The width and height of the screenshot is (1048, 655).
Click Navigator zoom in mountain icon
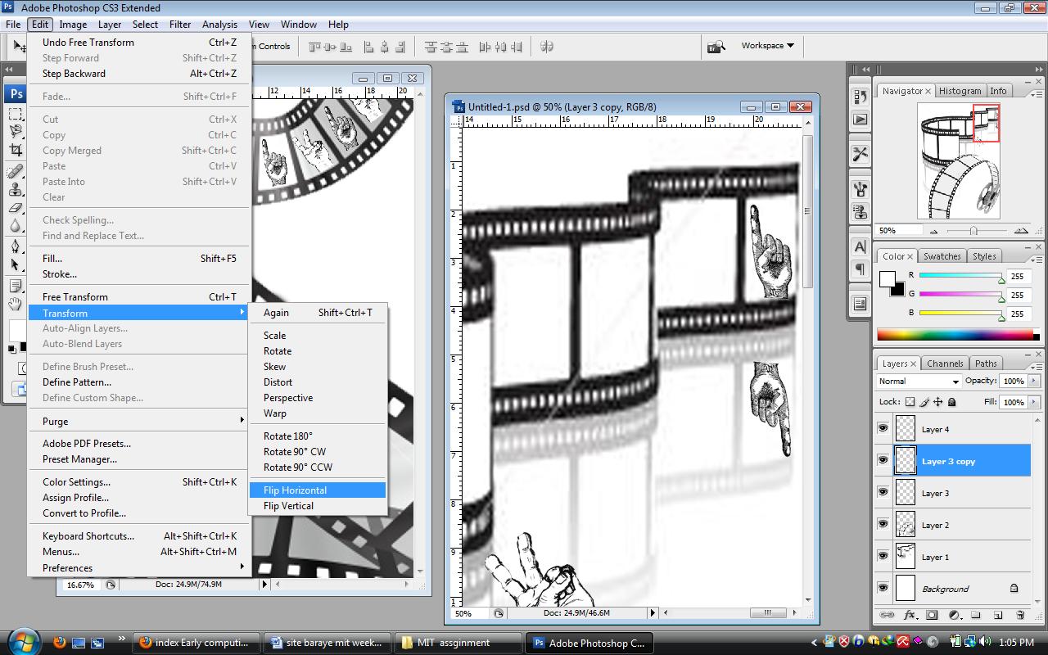coord(1020,231)
